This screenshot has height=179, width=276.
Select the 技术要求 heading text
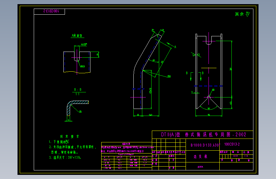pos(69,137)
